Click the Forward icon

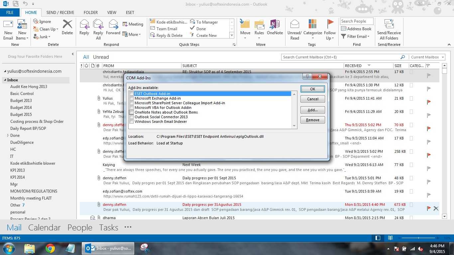click(x=113, y=24)
